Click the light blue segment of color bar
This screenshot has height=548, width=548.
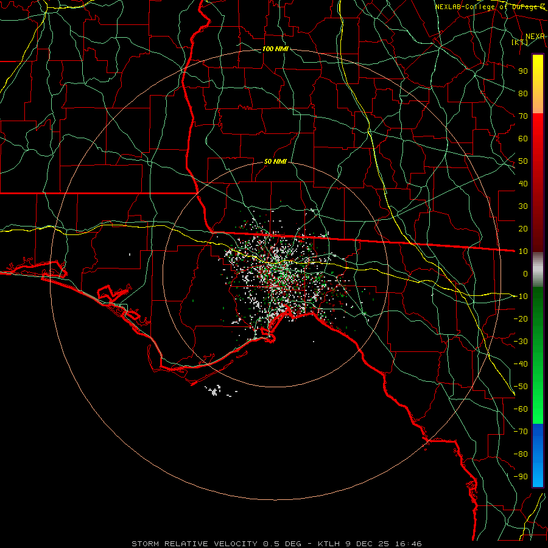click(x=538, y=476)
